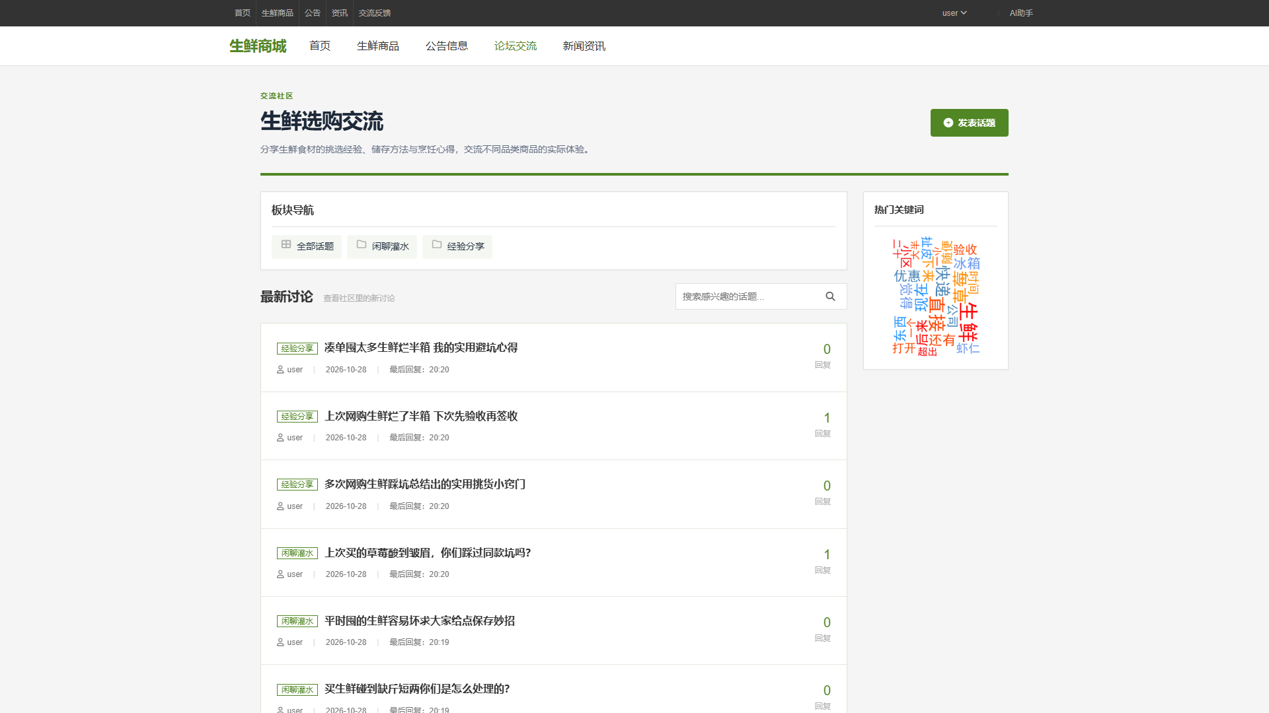Open 公告 in the dark top bar
This screenshot has width=1269, height=713.
coord(313,13)
